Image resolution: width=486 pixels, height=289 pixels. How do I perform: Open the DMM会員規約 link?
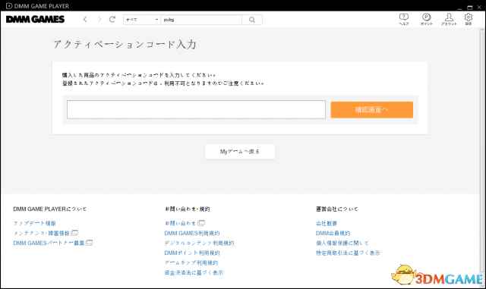click(x=333, y=233)
